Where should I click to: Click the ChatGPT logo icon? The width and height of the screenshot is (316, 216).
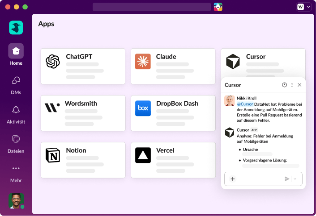click(53, 62)
